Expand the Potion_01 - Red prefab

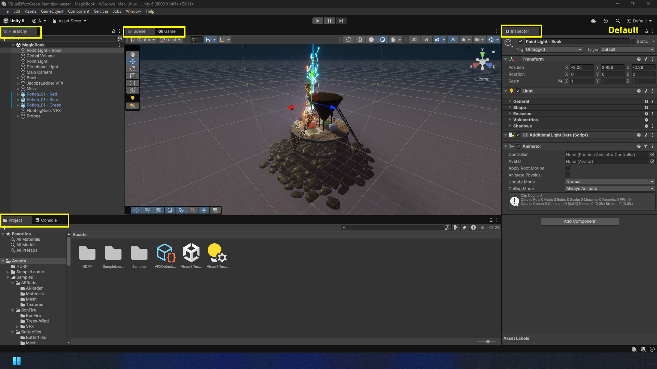click(18, 94)
